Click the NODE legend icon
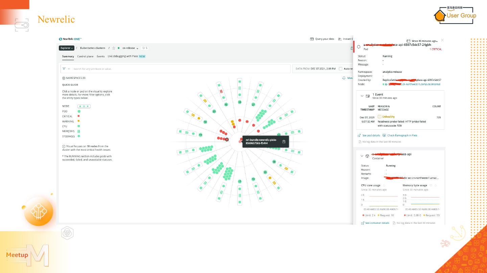The height and width of the screenshot is (273, 487). pos(84,106)
